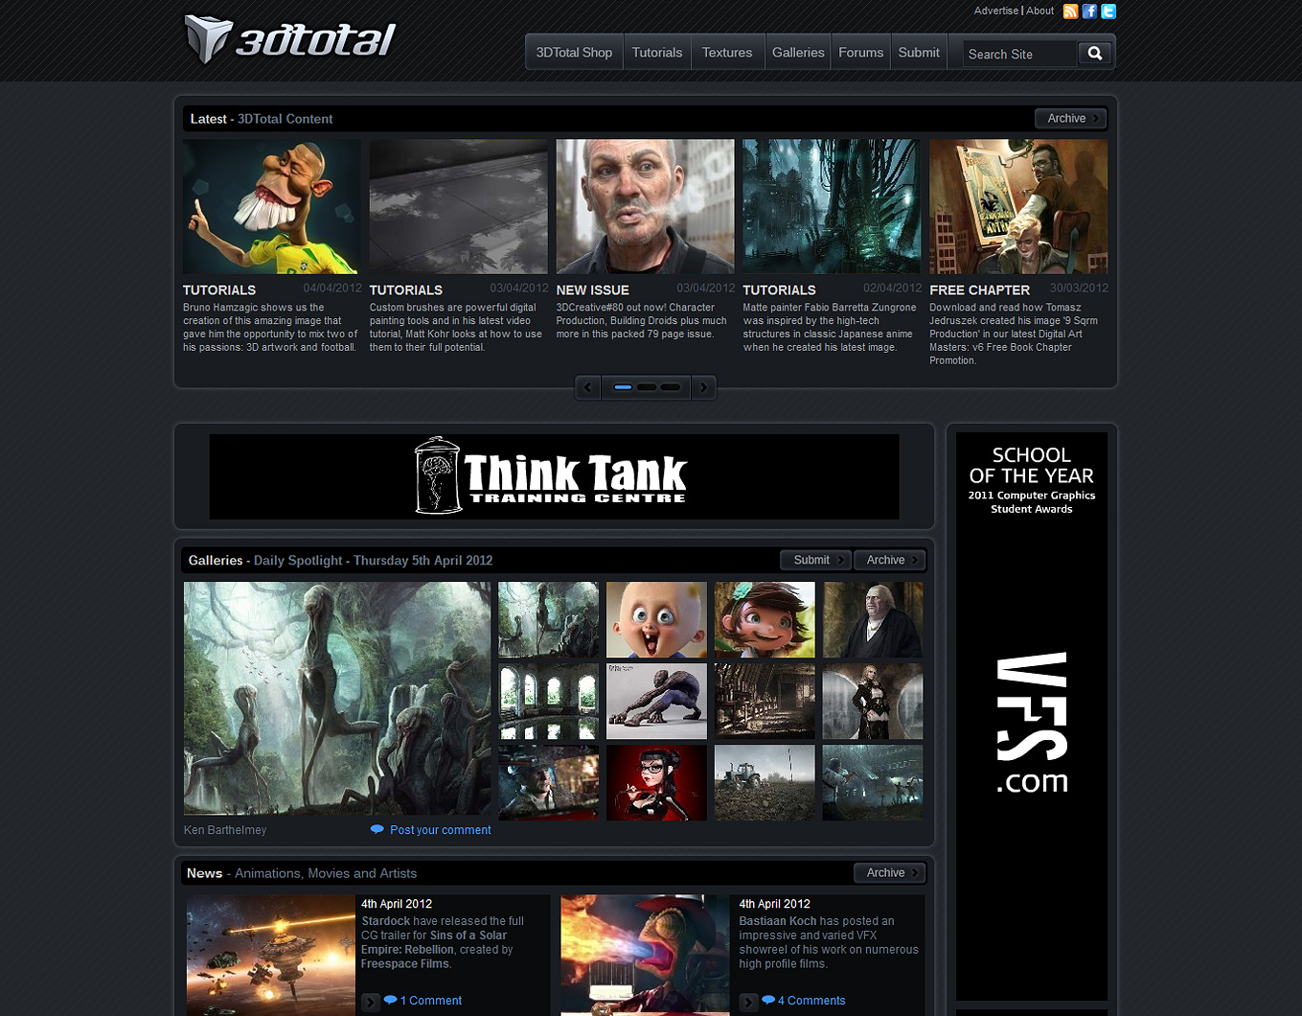Click the Post your comment link
Viewport: 1302px width, 1016px height.
(x=441, y=830)
